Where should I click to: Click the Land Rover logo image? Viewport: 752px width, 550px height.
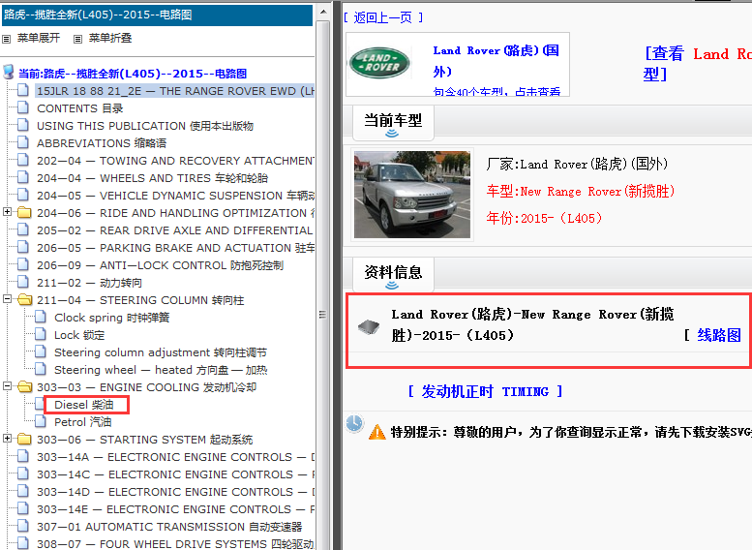379,63
